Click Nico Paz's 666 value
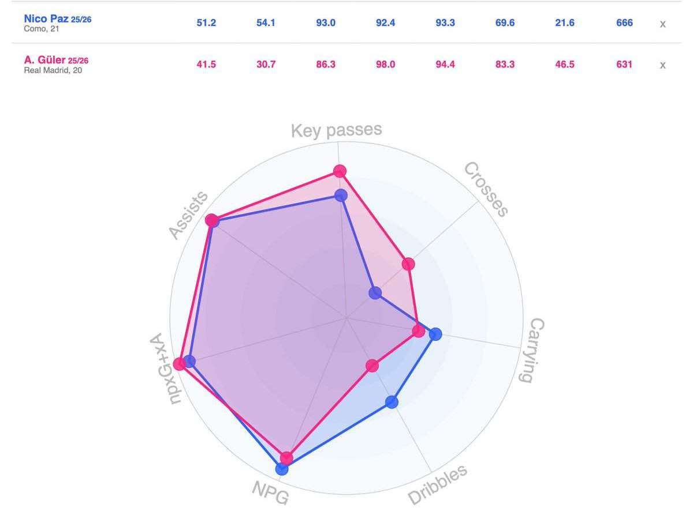The width and height of the screenshot is (693, 519). click(x=624, y=23)
